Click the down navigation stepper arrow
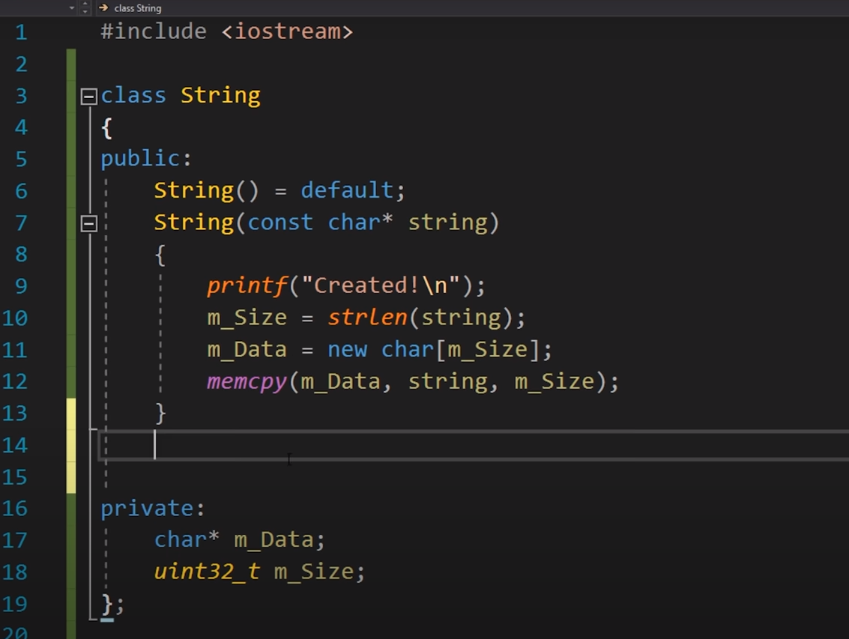The height and width of the screenshot is (639, 849). tap(85, 11)
